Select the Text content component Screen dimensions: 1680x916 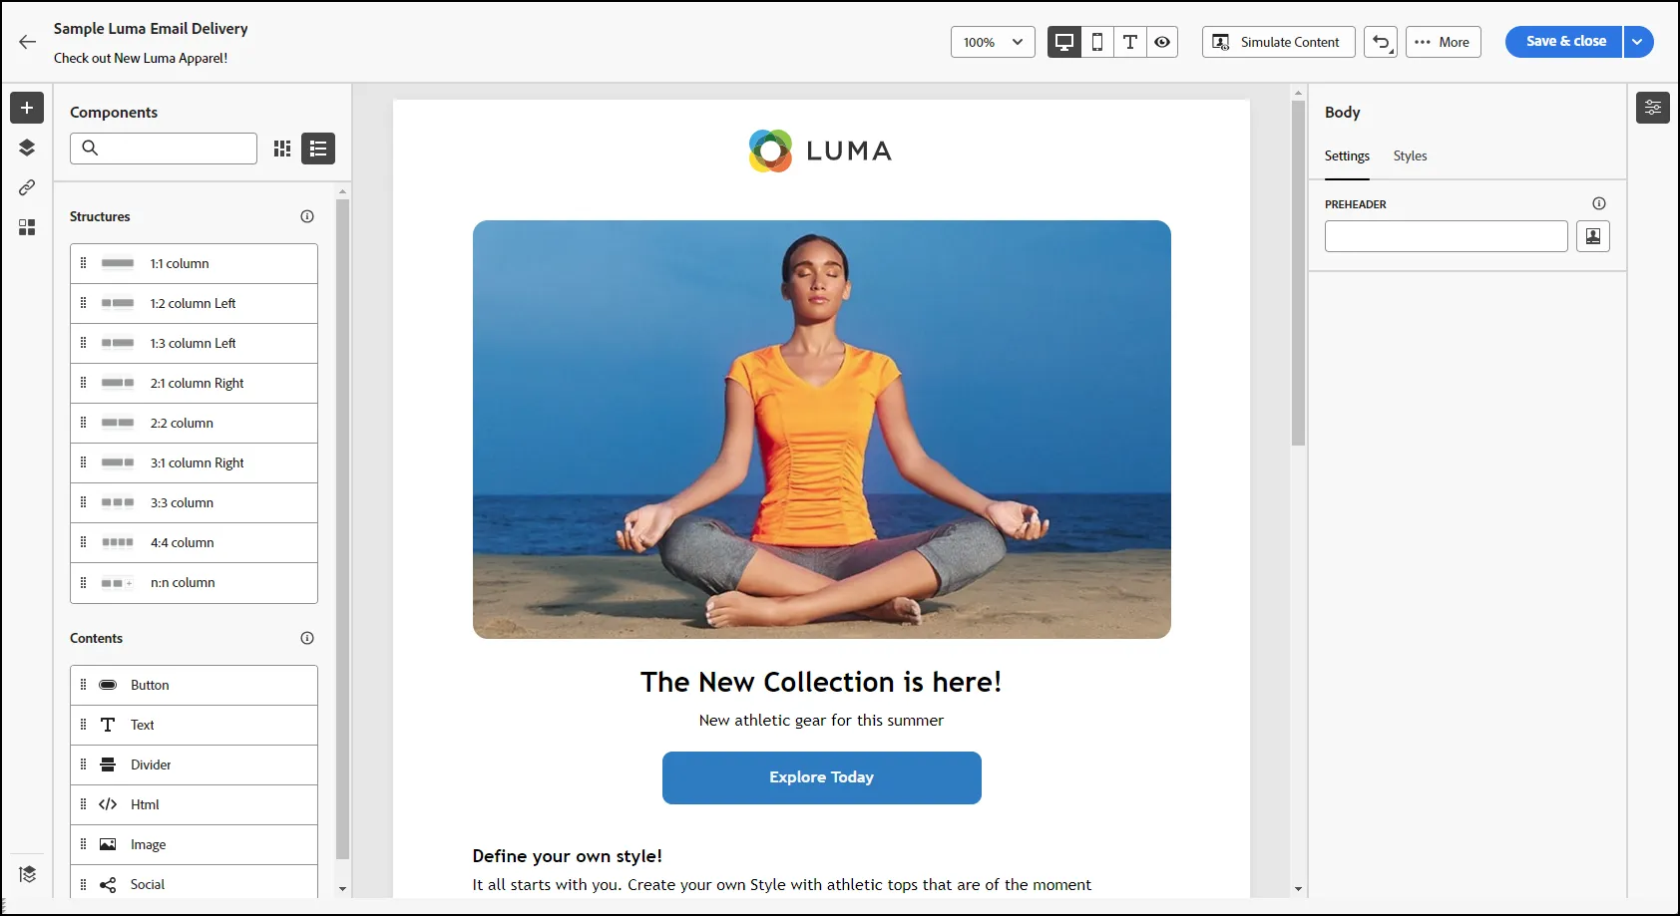coord(194,726)
